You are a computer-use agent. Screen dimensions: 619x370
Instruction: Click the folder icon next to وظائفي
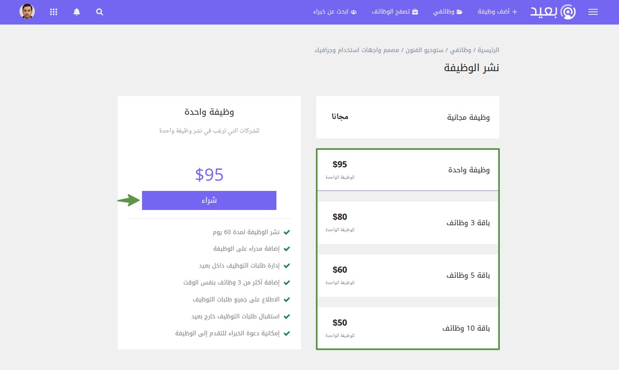460,12
